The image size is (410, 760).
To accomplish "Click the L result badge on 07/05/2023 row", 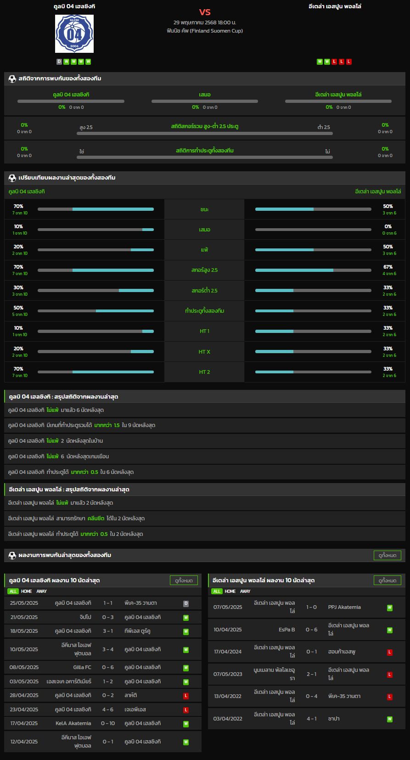I will point(390,675).
